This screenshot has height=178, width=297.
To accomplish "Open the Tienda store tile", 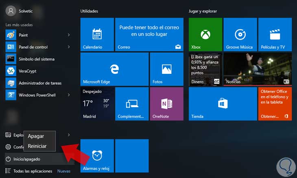I will click(223, 104).
